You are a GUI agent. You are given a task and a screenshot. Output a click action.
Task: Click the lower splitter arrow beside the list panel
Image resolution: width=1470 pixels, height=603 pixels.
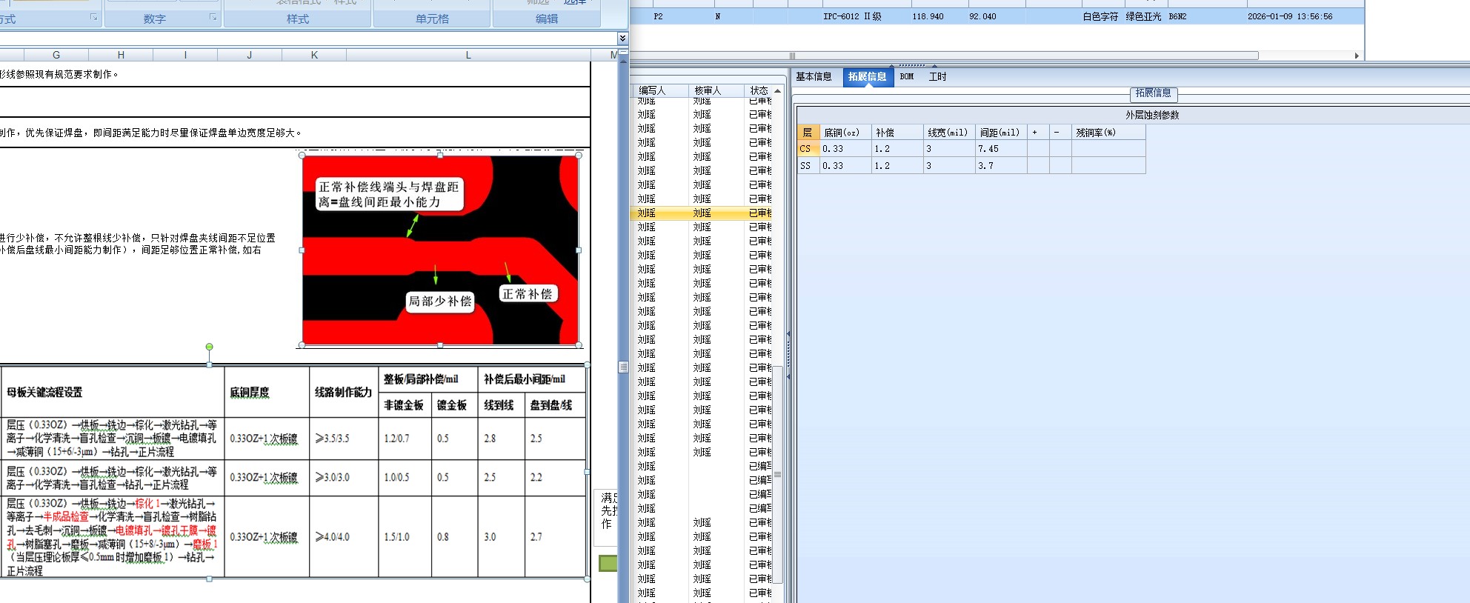pos(788,377)
